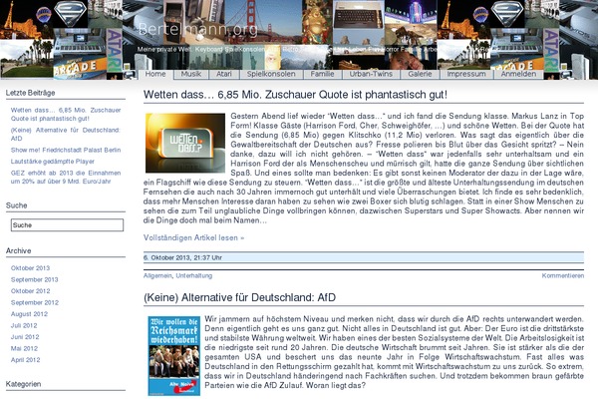Click the 'Kategorien' sidebar heading

click(23, 384)
